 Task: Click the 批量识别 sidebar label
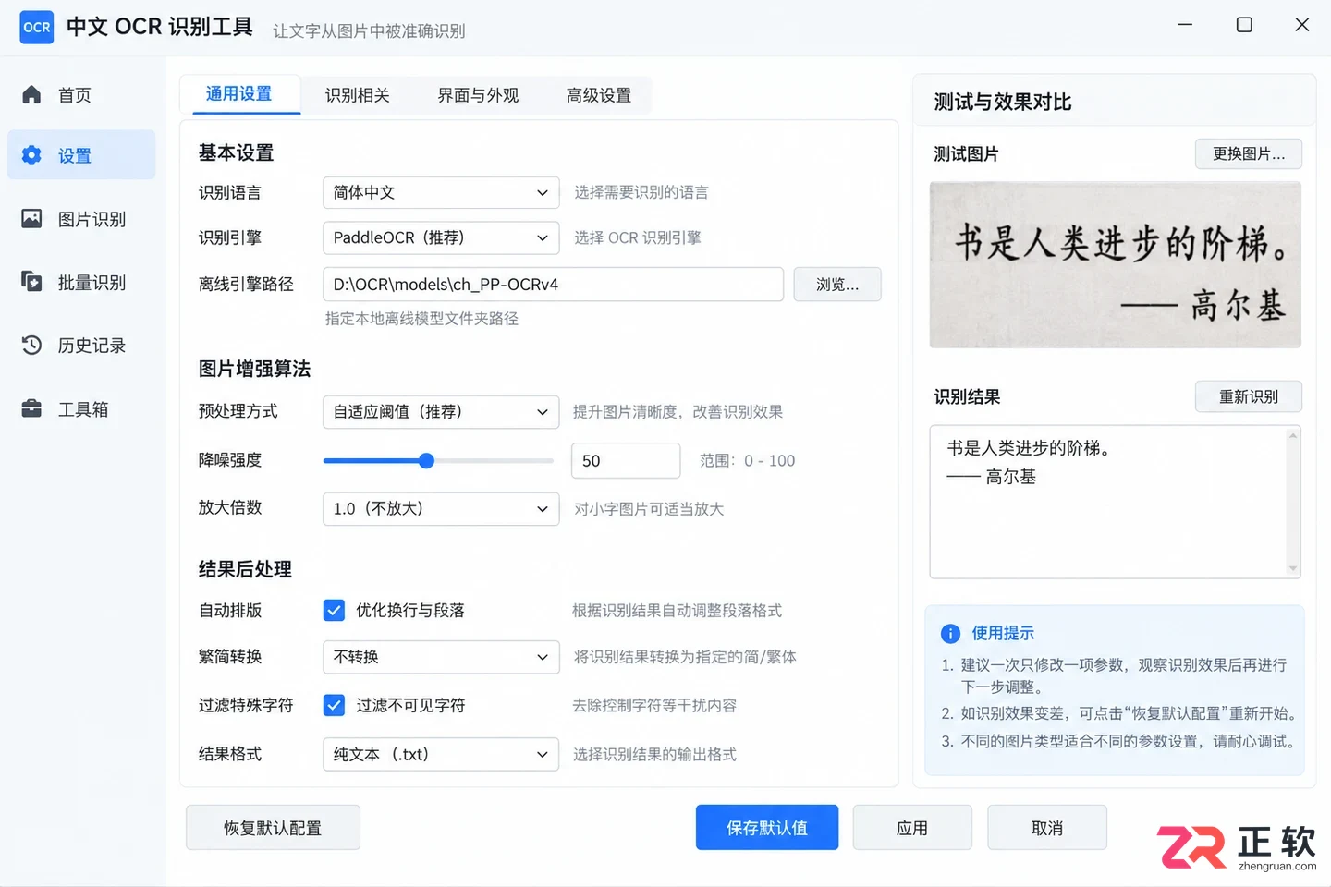[92, 283]
